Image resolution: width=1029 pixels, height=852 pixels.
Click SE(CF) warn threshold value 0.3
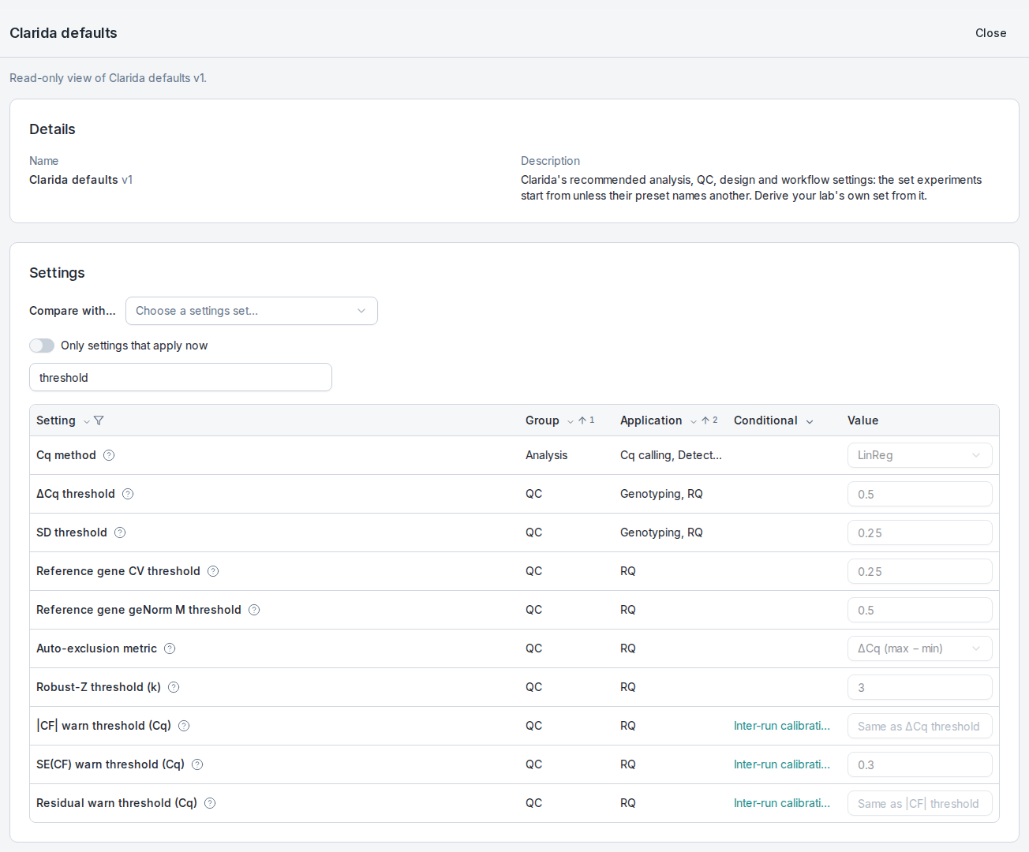point(920,764)
